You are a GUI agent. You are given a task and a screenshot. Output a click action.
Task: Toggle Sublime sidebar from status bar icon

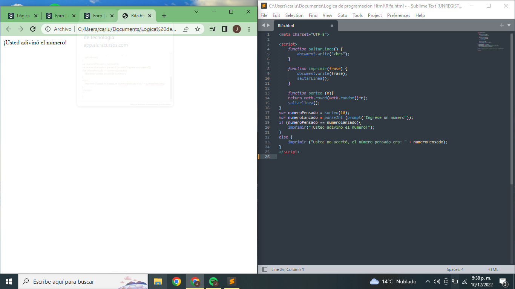(265, 269)
